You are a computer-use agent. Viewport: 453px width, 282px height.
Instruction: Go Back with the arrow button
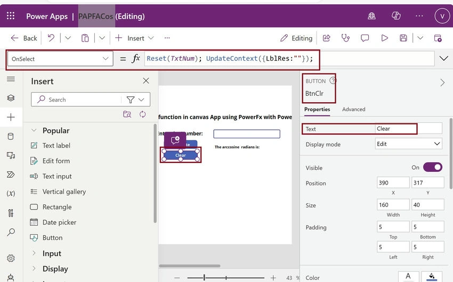[23, 38]
